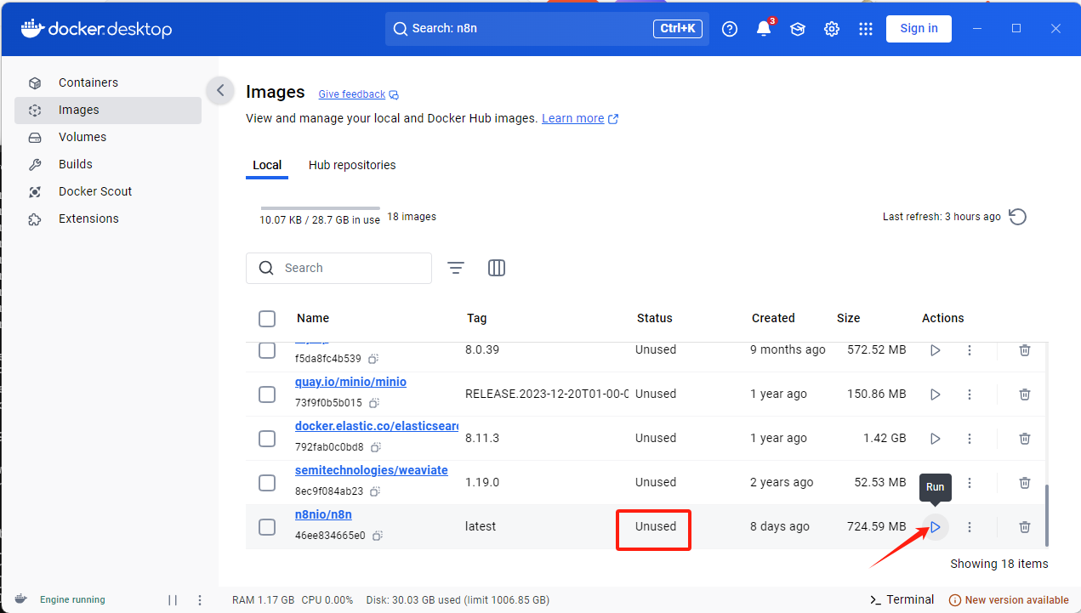Switch to the Local tab
Screen dimensions: 1081x613
(267, 165)
